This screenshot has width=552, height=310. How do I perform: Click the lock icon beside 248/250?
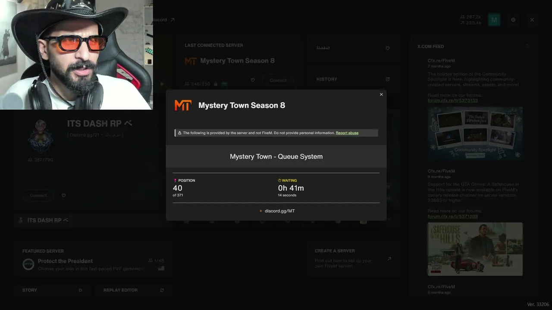(216, 84)
